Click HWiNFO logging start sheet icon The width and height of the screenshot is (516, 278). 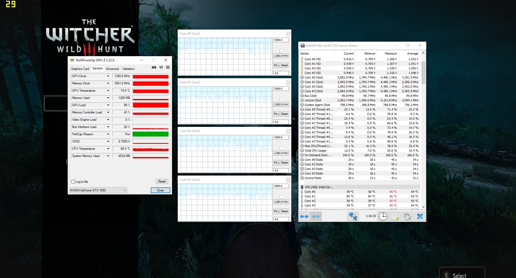click(395, 216)
